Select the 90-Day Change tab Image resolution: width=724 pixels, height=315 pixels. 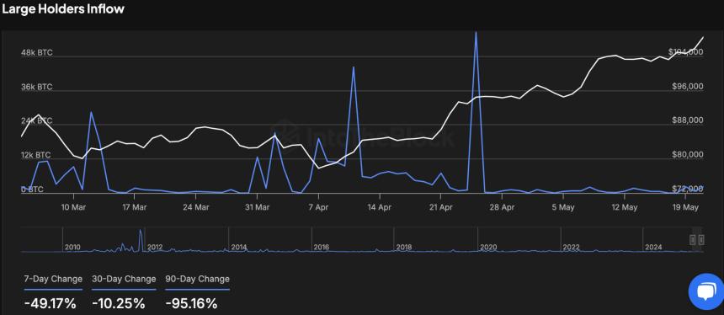point(197,279)
